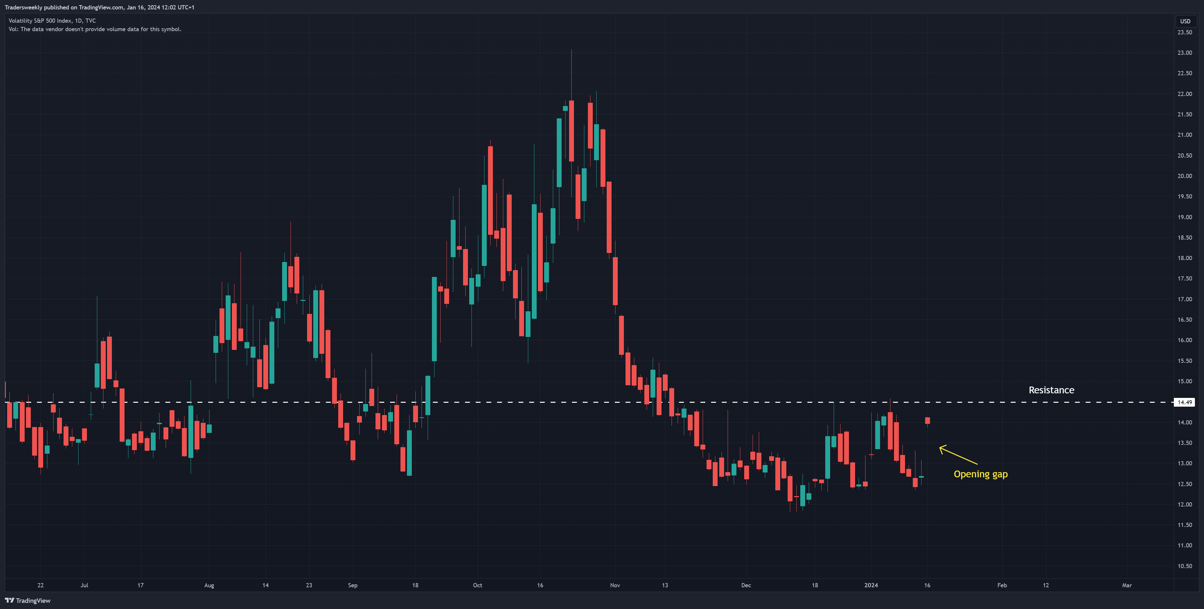The image size is (1204, 609).
Task: Click the Resistance annotation text
Action: pyautogui.click(x=1051, y=390)
